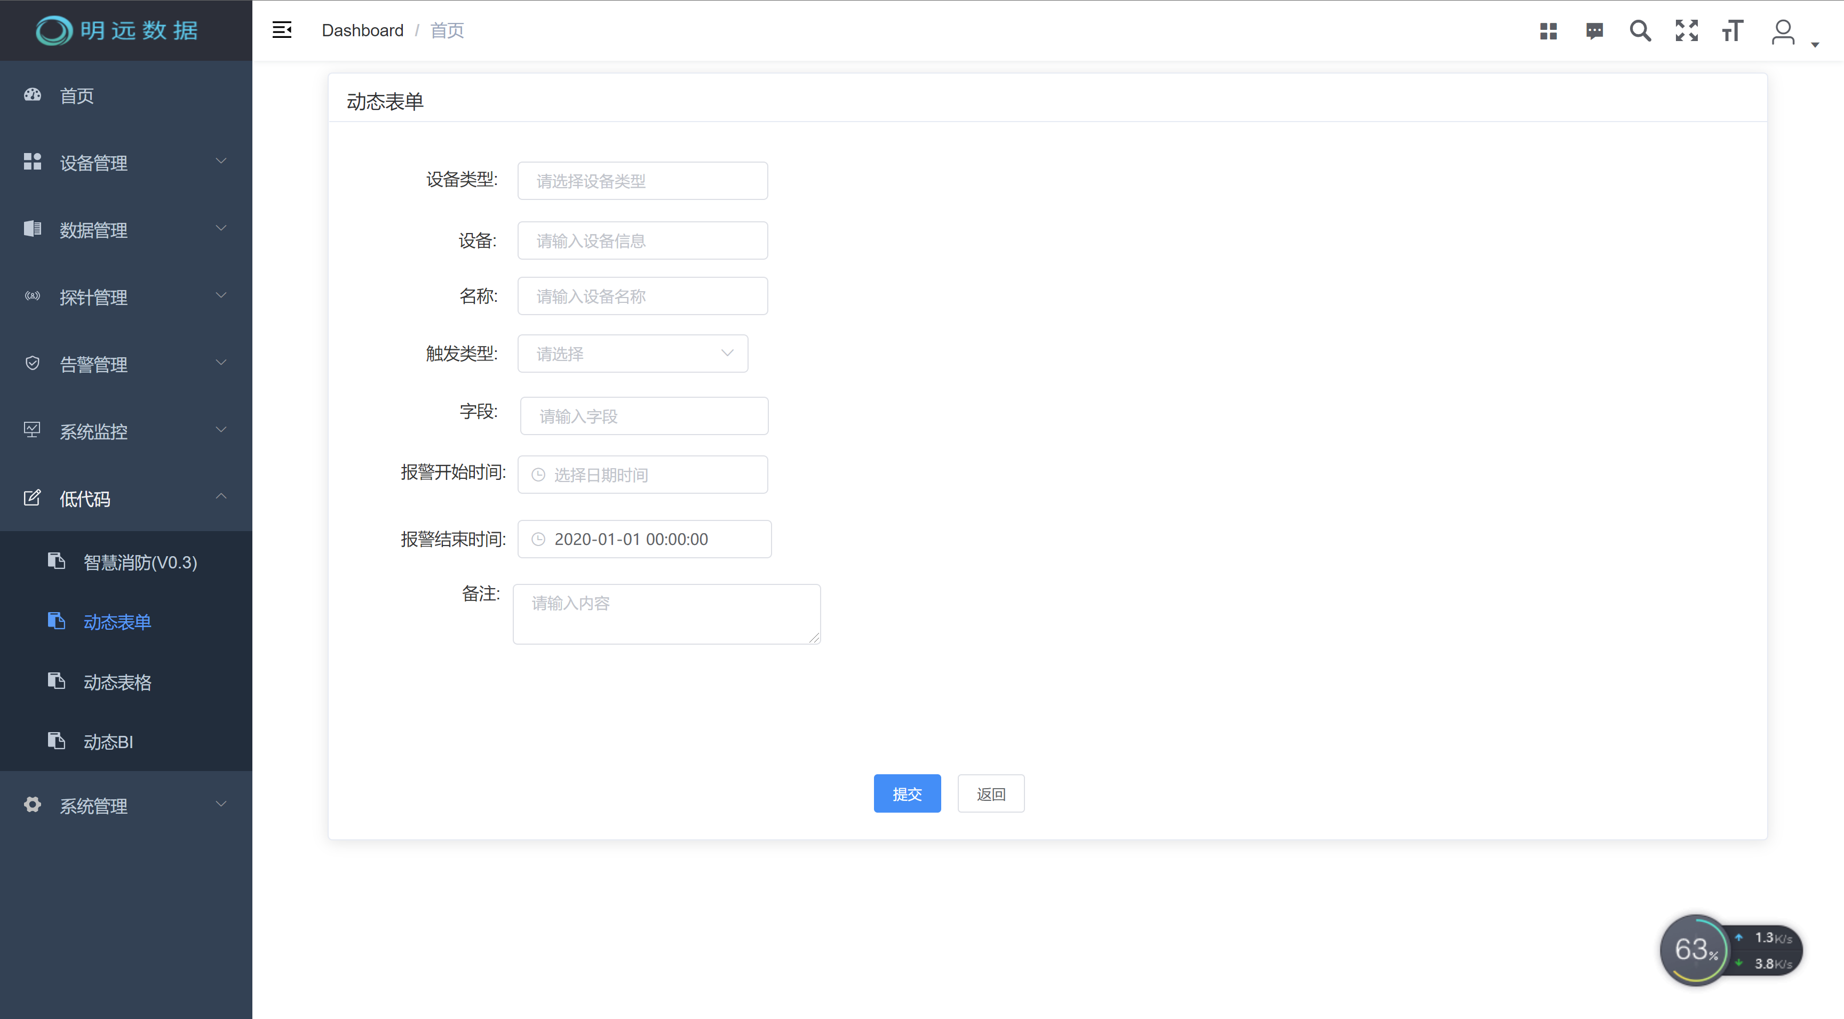The image size is (1844, 1019).
Task: Open 报警开始时间 date picker
Action: (x=642, y=475)
